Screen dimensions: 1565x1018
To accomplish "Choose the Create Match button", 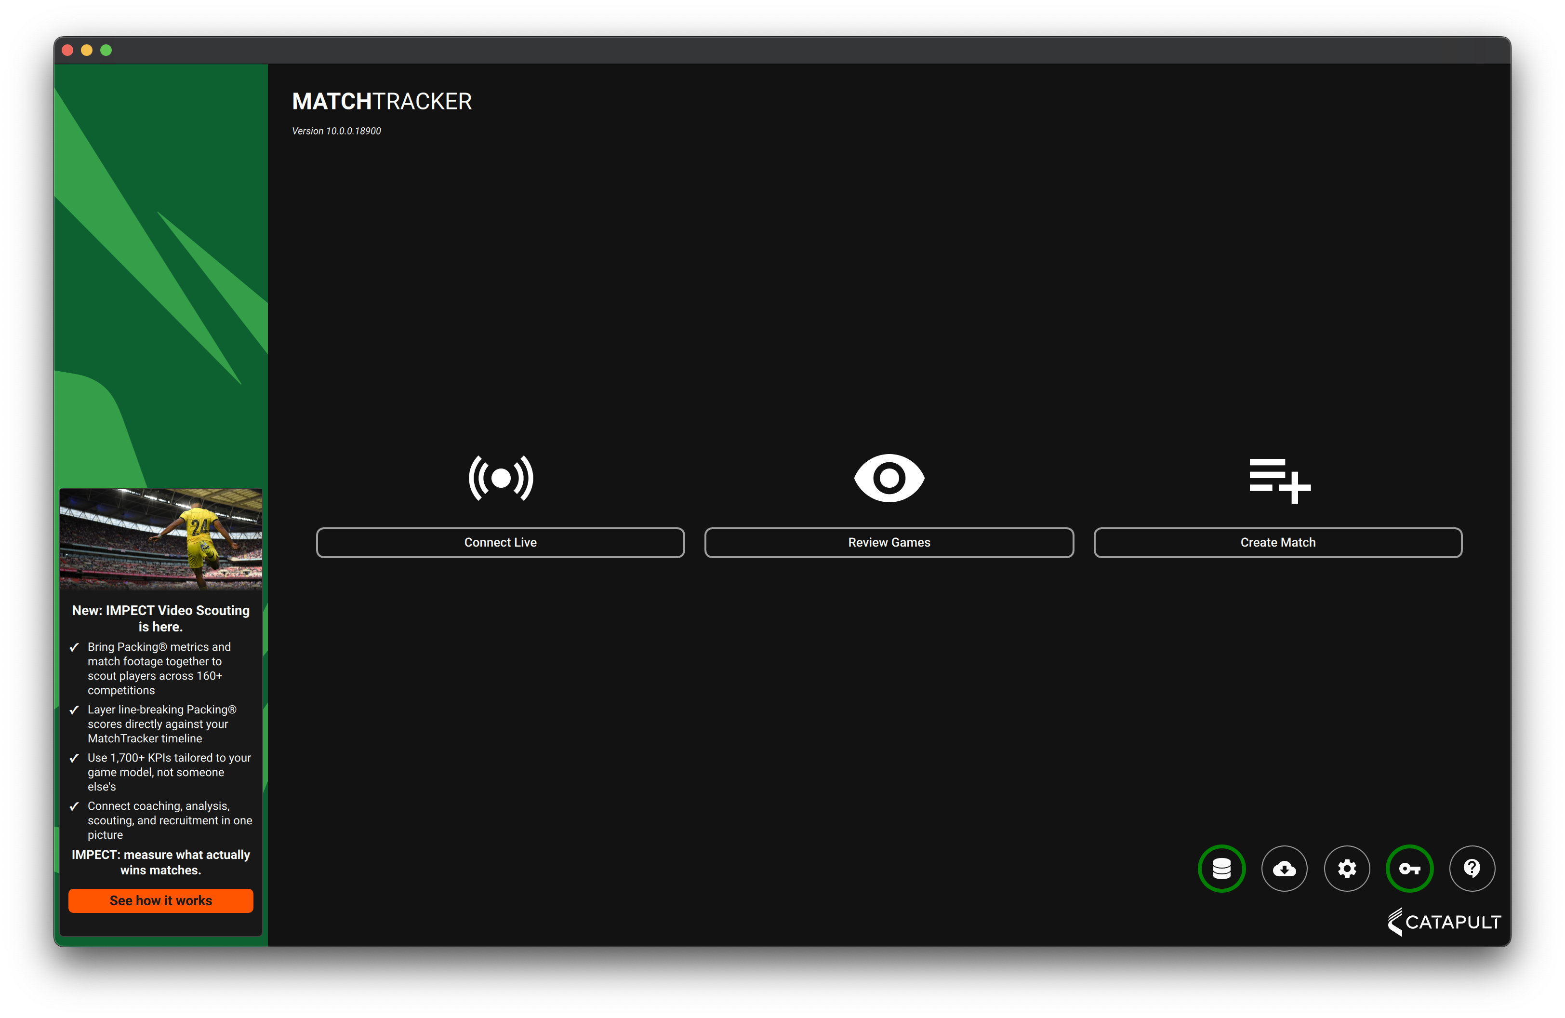I will point(1278,543).
